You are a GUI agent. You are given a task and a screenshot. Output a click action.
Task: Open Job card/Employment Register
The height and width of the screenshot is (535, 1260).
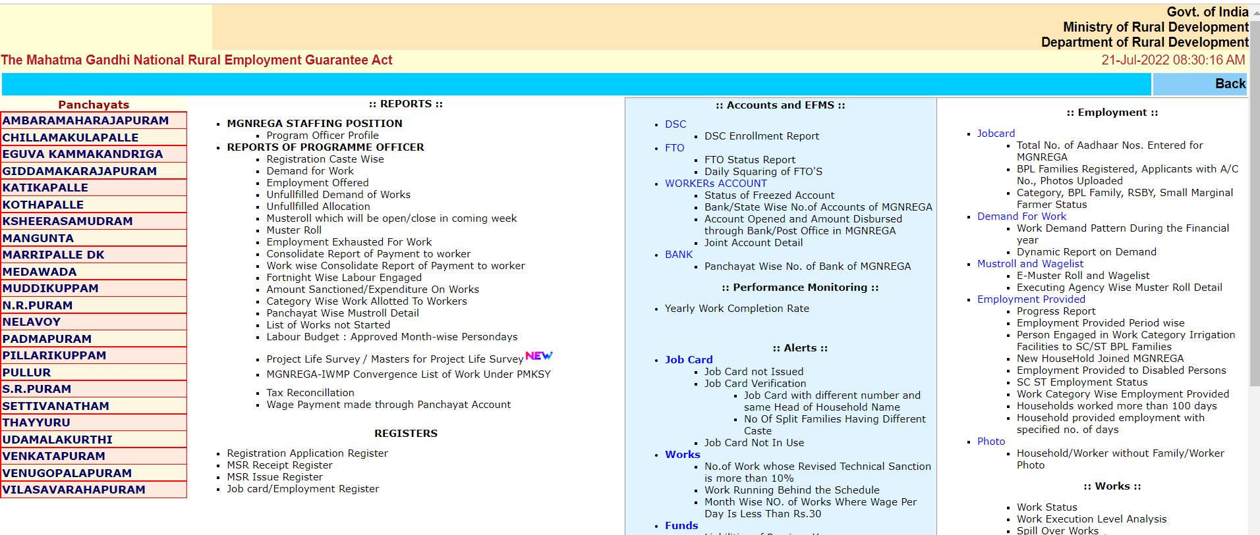tap(303, 489)
